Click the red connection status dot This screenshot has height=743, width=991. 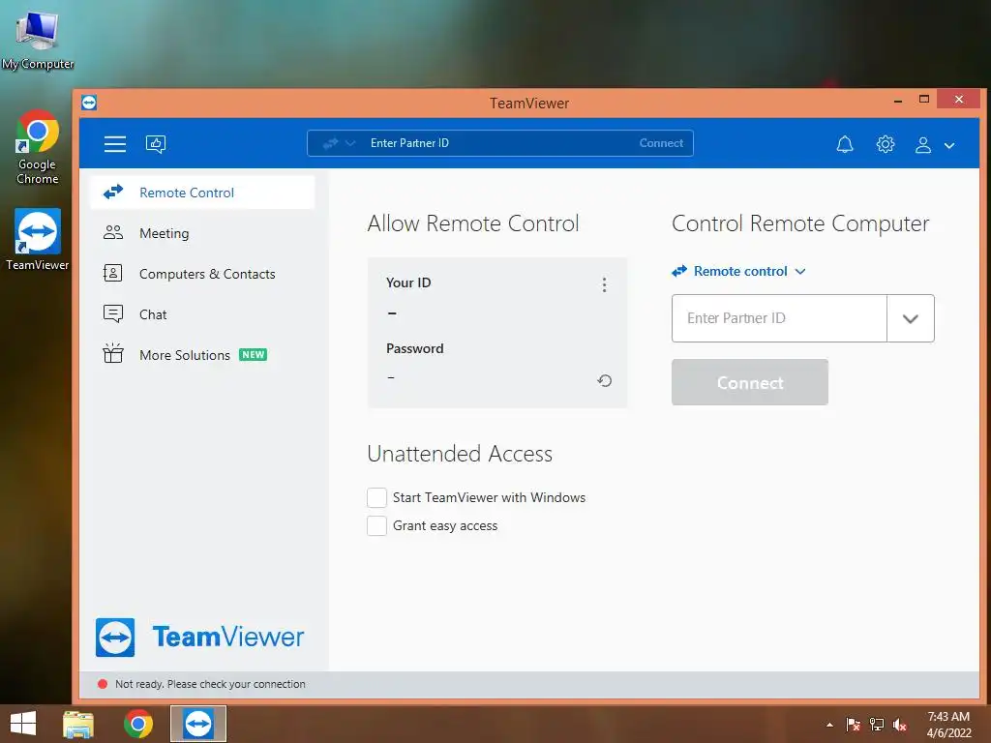(103, 684)
